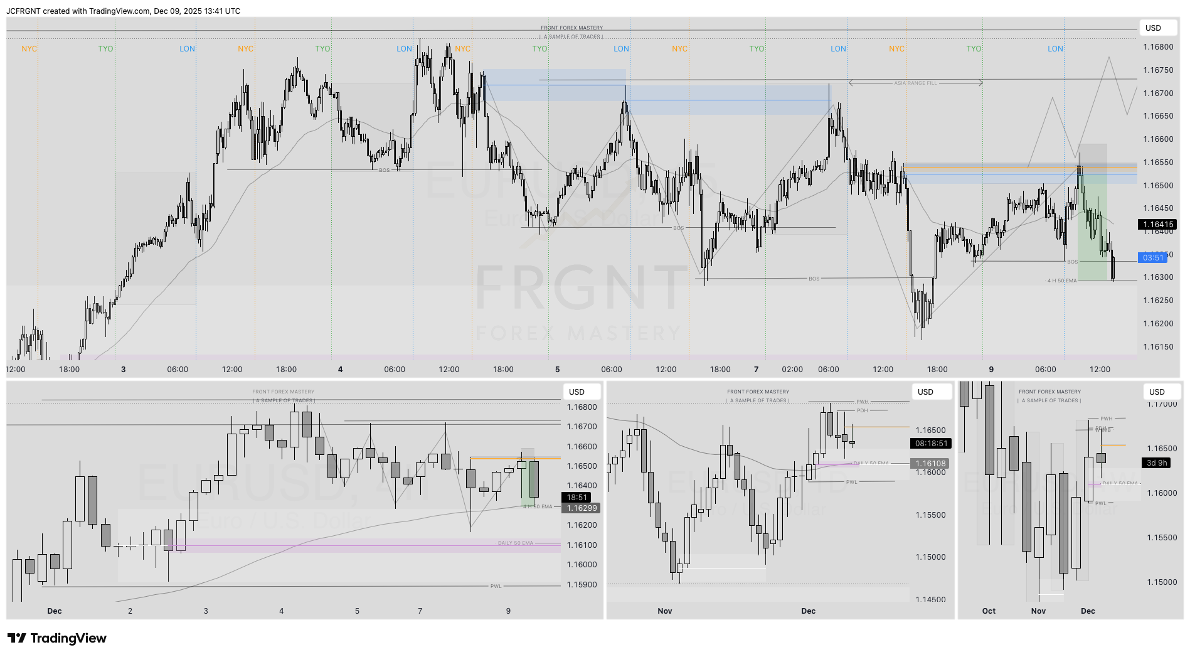
Task: Select 'DAILY 50 EMA' label on bottom-left chart
Action: (x=515, y=543)
